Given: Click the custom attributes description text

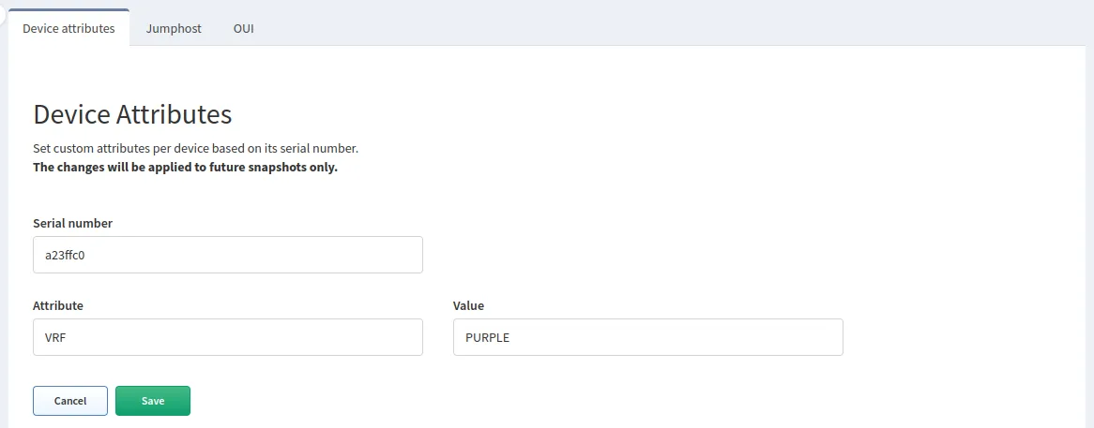Looking at the screenshot, I should pyautogui.click(x=195, y=149).
